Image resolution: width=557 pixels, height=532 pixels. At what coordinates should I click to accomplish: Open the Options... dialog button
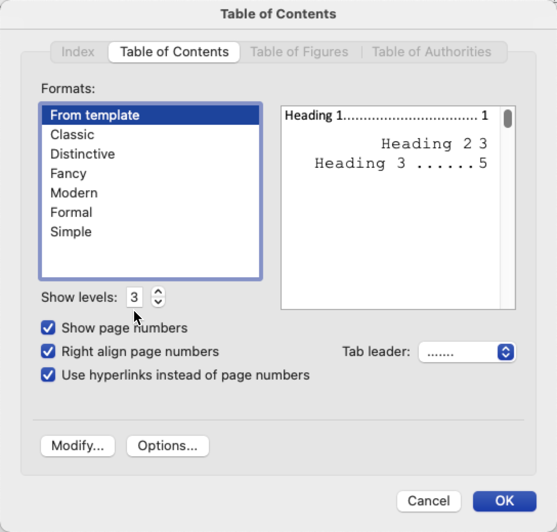pos(168,446)
